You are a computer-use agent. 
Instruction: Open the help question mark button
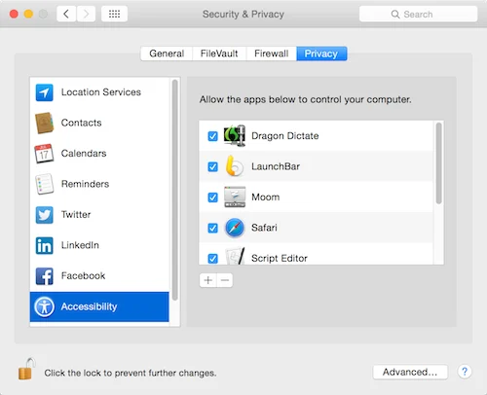465,372
